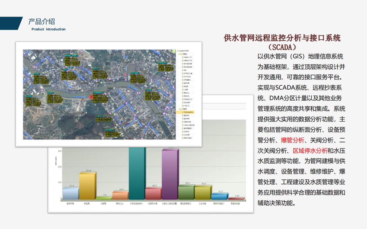Collapse the second subgroup in device tree
The image size is (367, 229).
(x=179, y=109)
